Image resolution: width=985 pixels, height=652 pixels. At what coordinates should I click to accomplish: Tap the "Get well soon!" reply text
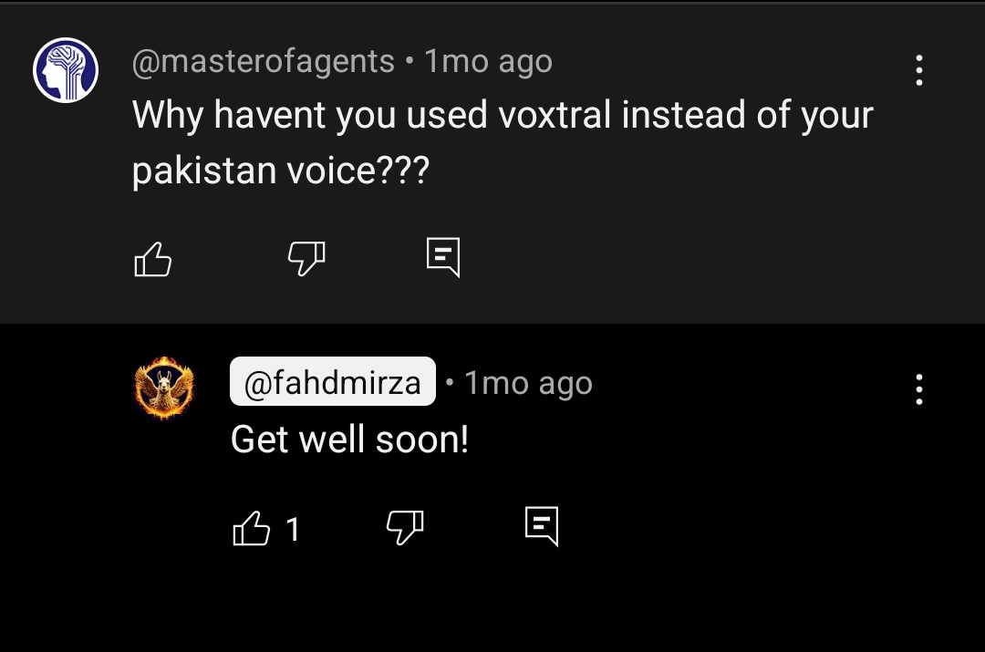(x=349, y=439)
